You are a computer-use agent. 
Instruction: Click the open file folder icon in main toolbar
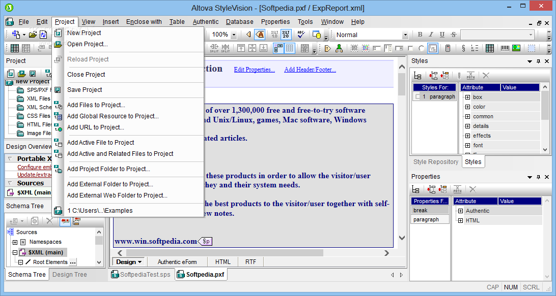tap(33, 35)
